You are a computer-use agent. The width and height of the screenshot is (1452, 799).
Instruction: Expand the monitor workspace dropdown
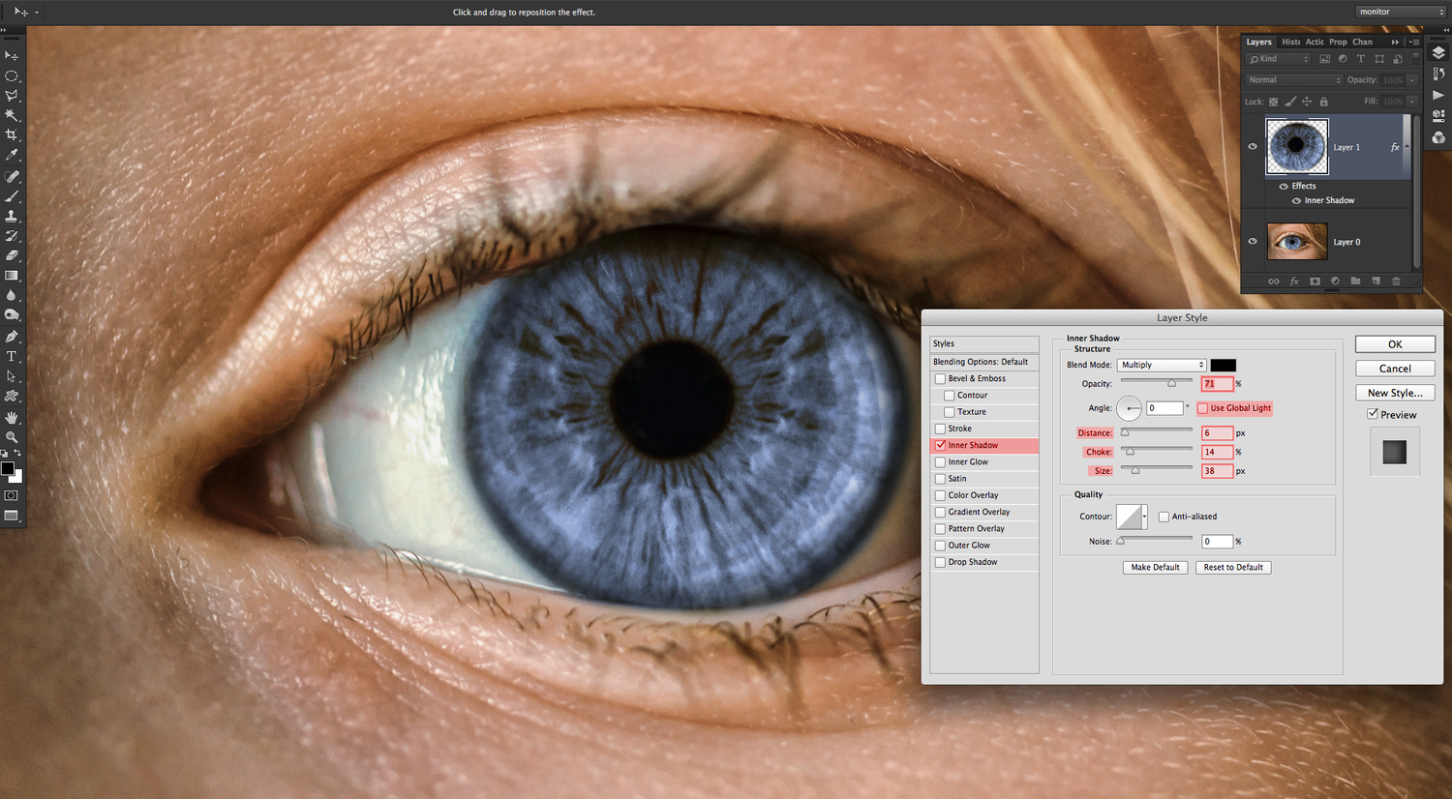(1401, 12)
